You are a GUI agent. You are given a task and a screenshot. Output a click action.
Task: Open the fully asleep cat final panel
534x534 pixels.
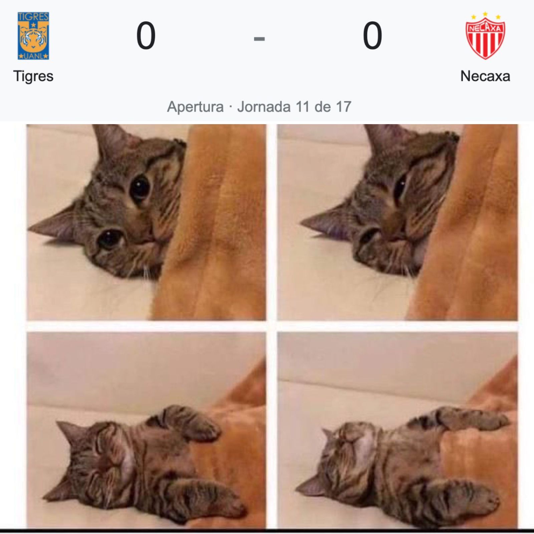(x=397, y=431)
